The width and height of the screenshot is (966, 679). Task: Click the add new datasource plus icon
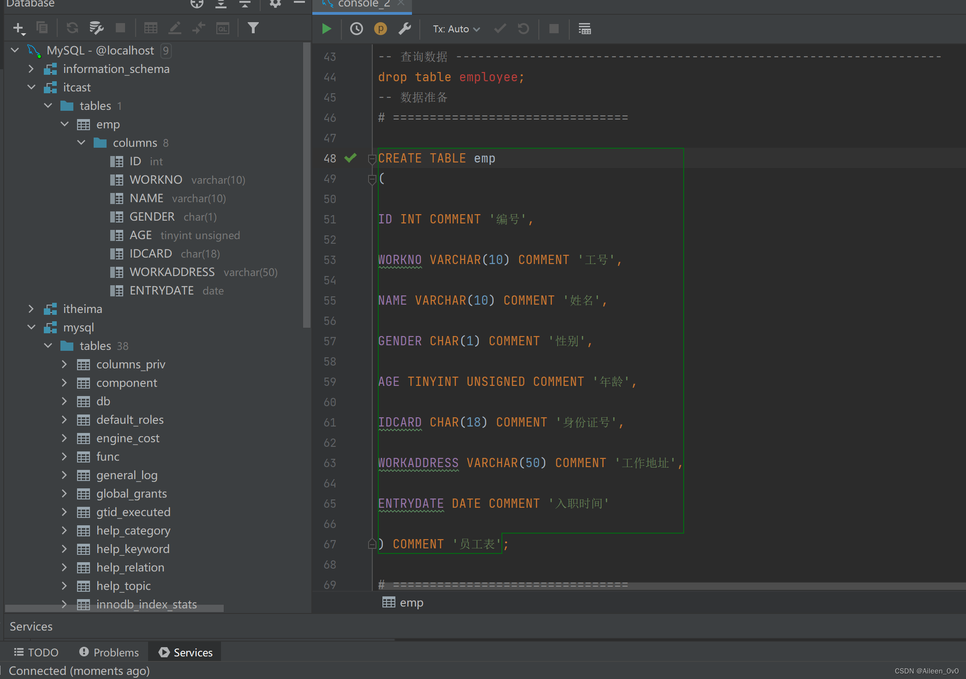coord(18,29)
